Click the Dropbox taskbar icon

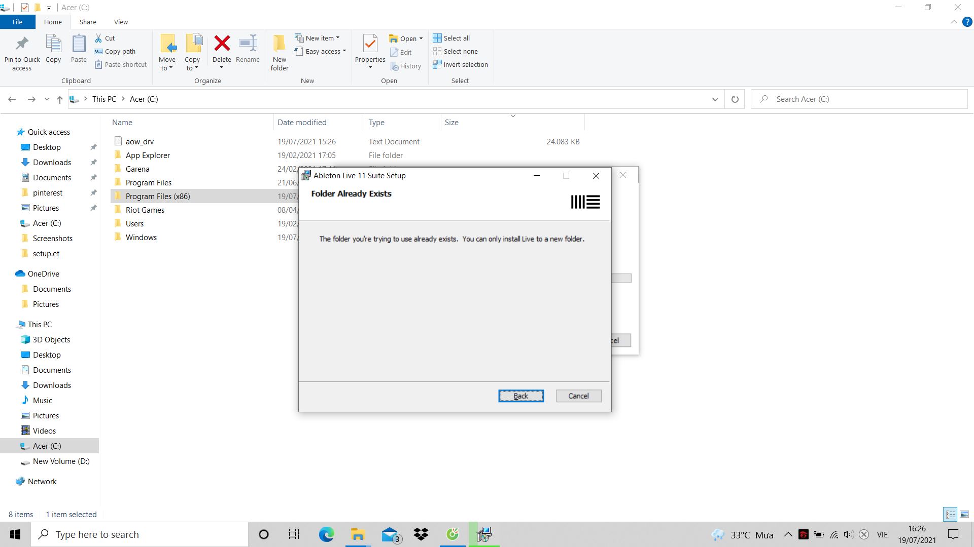[422, 534]
